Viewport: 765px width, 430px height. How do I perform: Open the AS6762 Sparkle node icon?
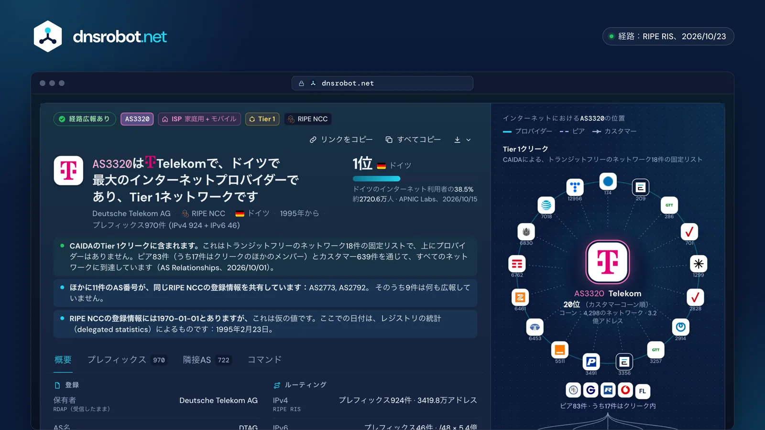[x=517, y=264]
